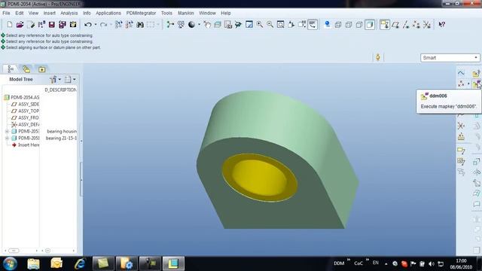Toggle datum planes display
The width and height of the screenshot is (482, 271).
(395, 25)
